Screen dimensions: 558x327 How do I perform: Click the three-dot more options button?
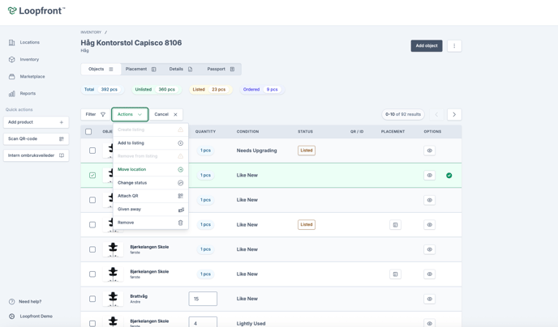pyautogui.click(x=454, y=46)
